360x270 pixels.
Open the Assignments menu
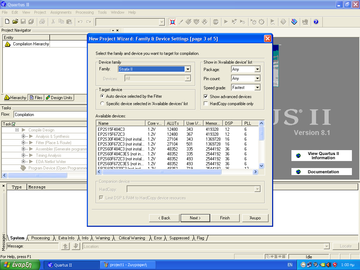[x=61, y=12]
